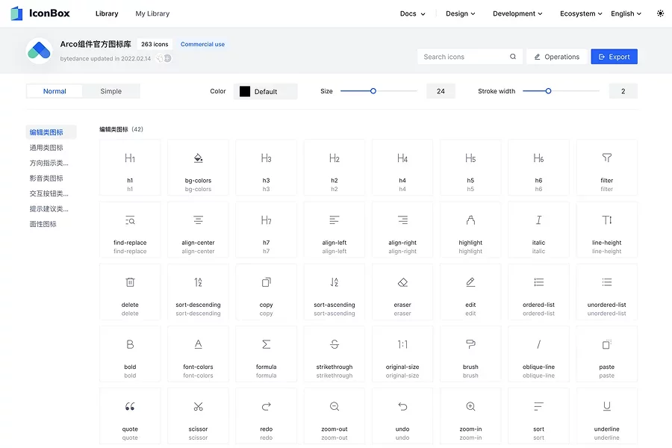Pick the quote marks icon

click(130, 407)
